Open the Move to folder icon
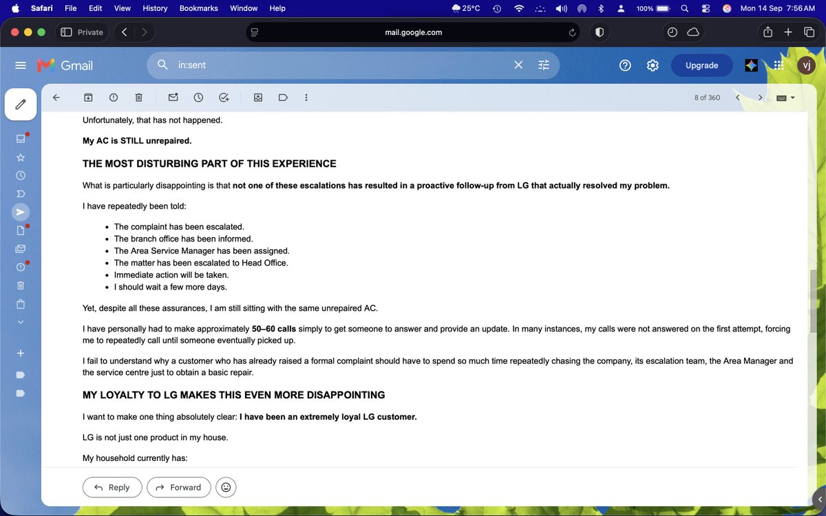 [x=257, y=98]
